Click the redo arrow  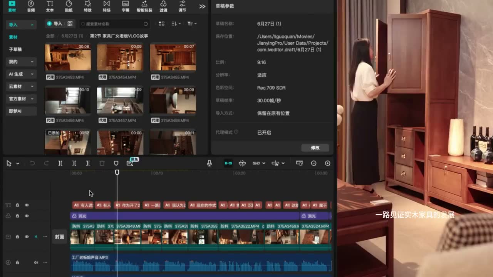coord(46,164)
